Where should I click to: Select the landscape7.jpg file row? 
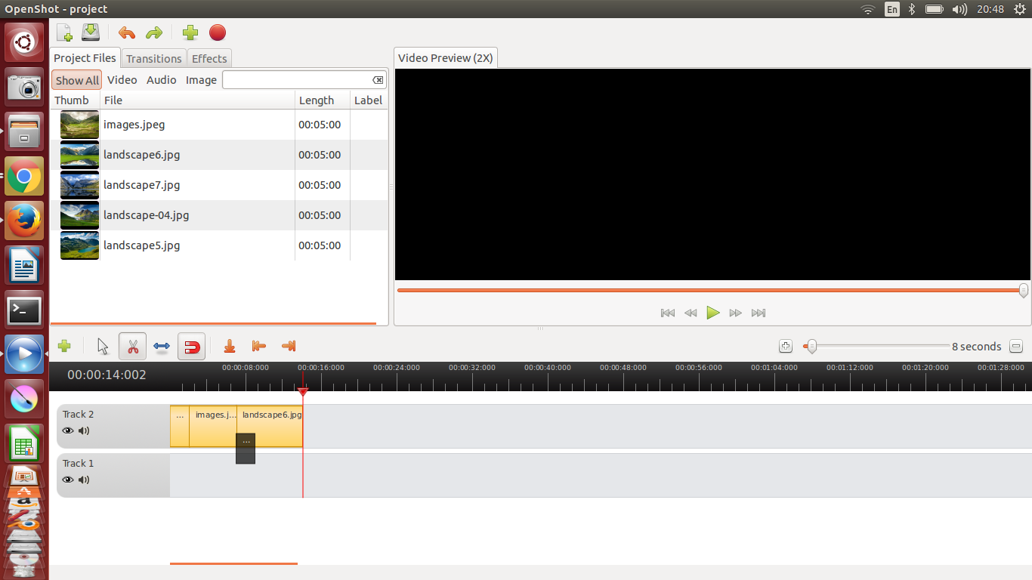pos(219,185)
